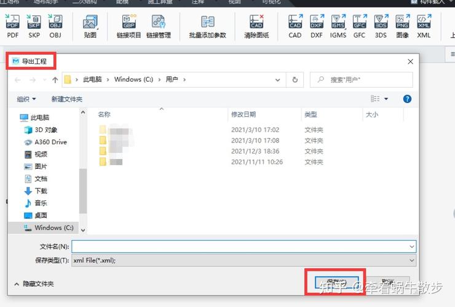Open the 组织 organize menu

(x=26, y=99)
